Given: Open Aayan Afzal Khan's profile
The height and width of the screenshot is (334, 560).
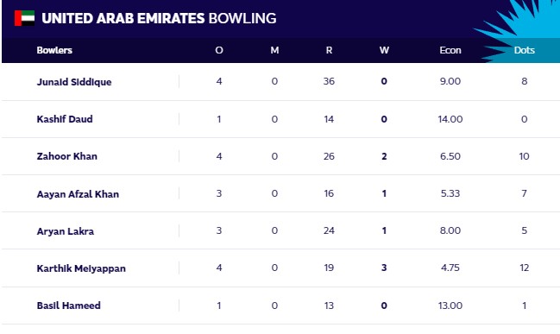Looking at the screenshot, I should (78, 194).
